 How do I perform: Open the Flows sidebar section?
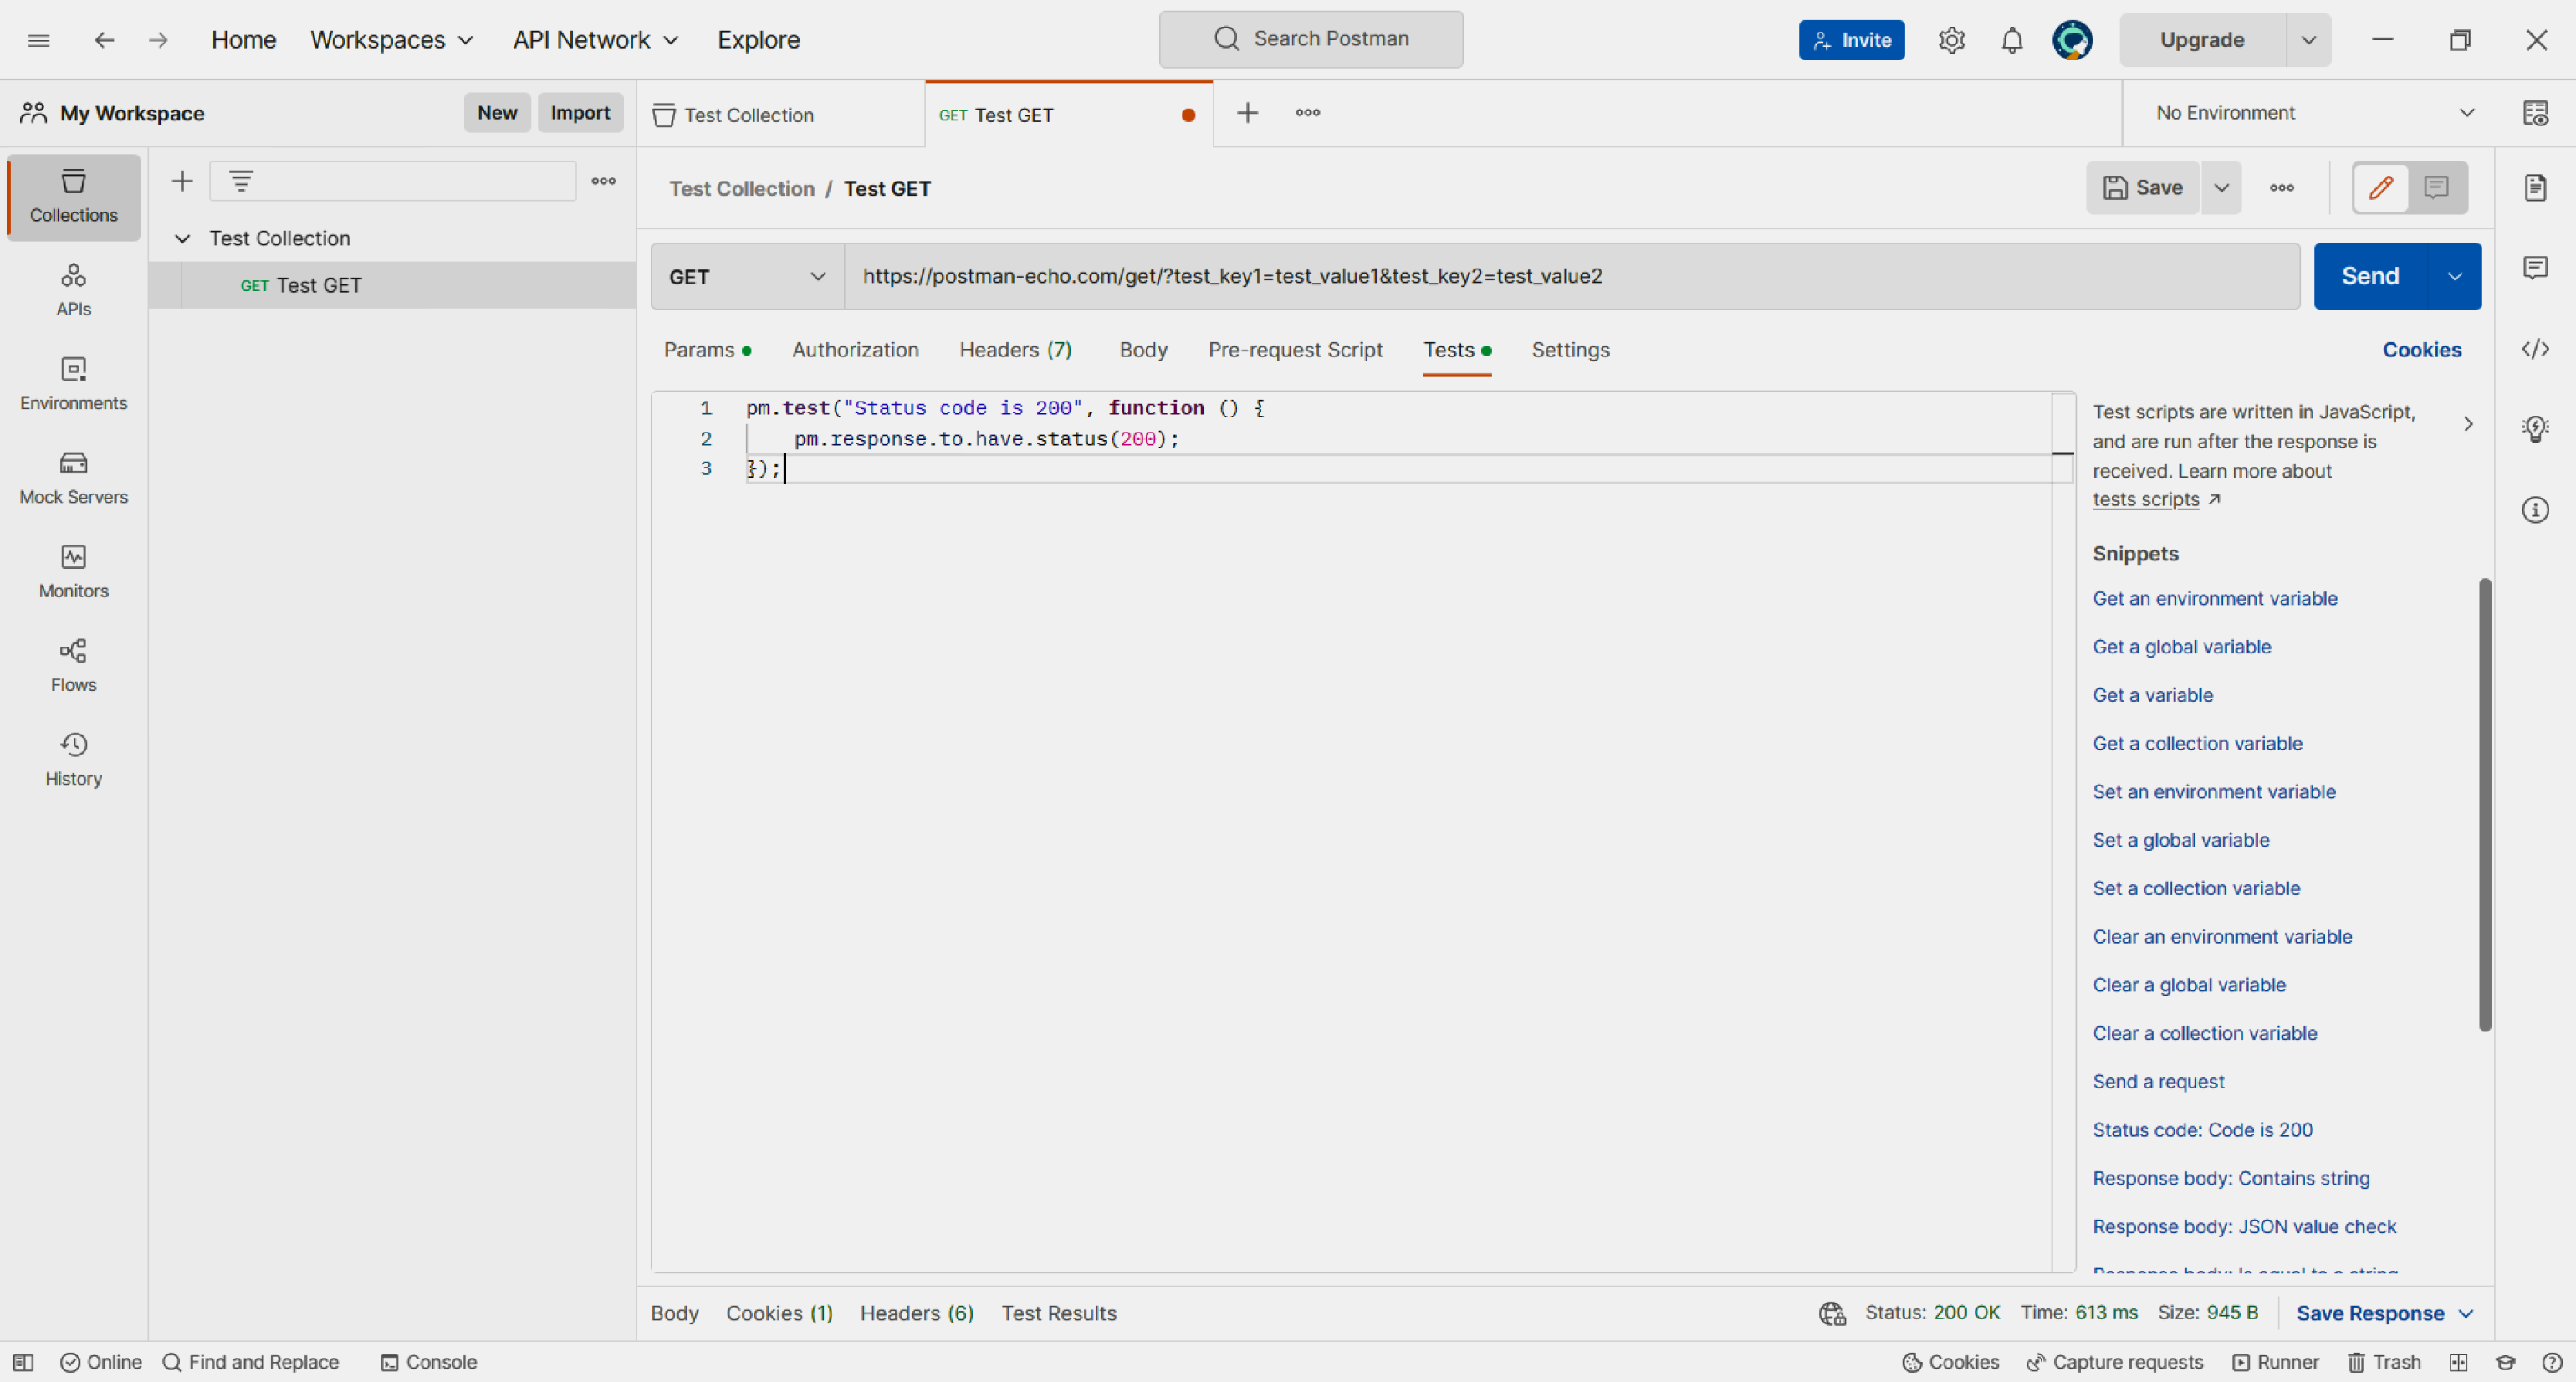coord(73,665)
